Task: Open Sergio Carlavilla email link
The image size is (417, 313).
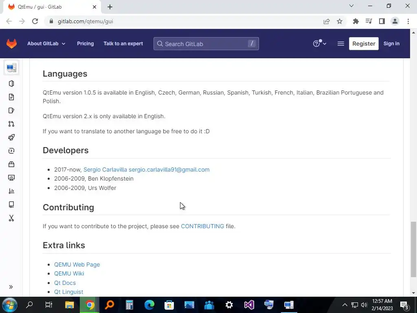Action: (147, 170)
